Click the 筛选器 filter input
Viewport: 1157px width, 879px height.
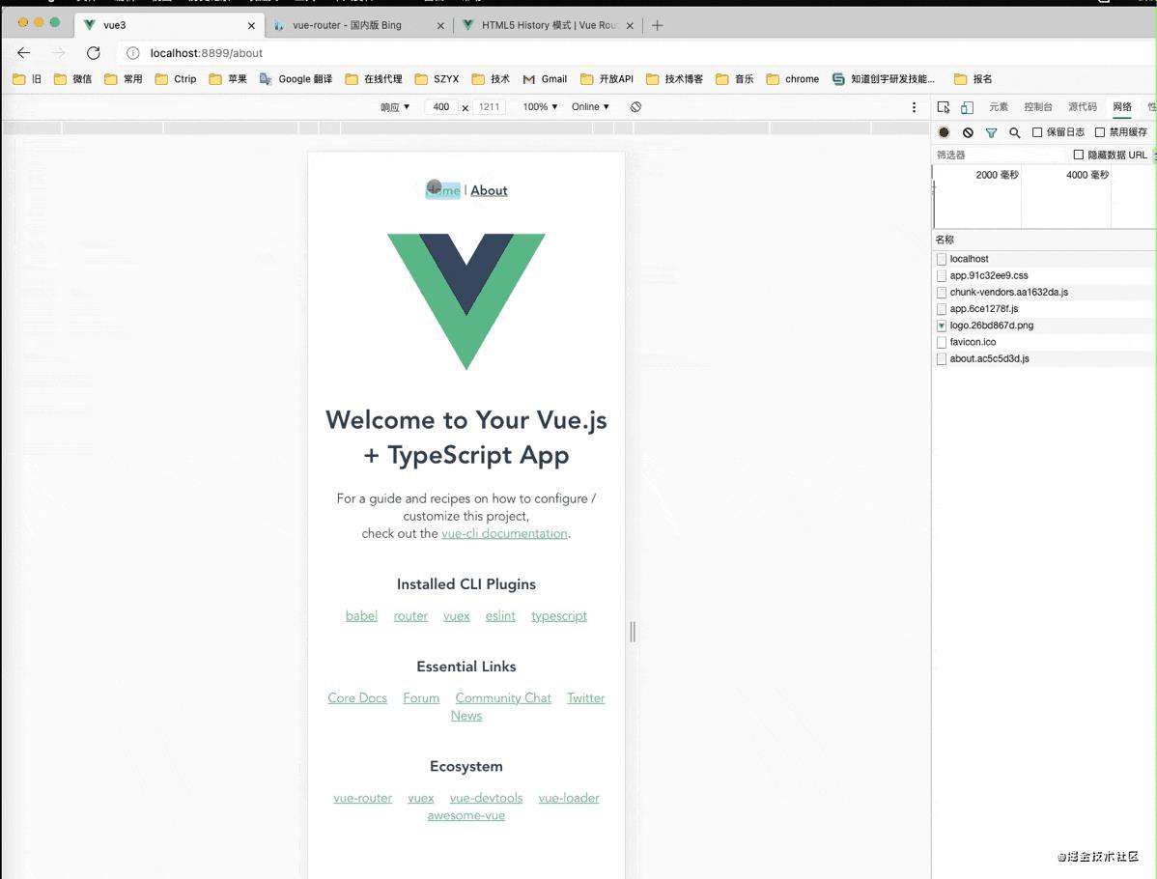[1000, 155]
